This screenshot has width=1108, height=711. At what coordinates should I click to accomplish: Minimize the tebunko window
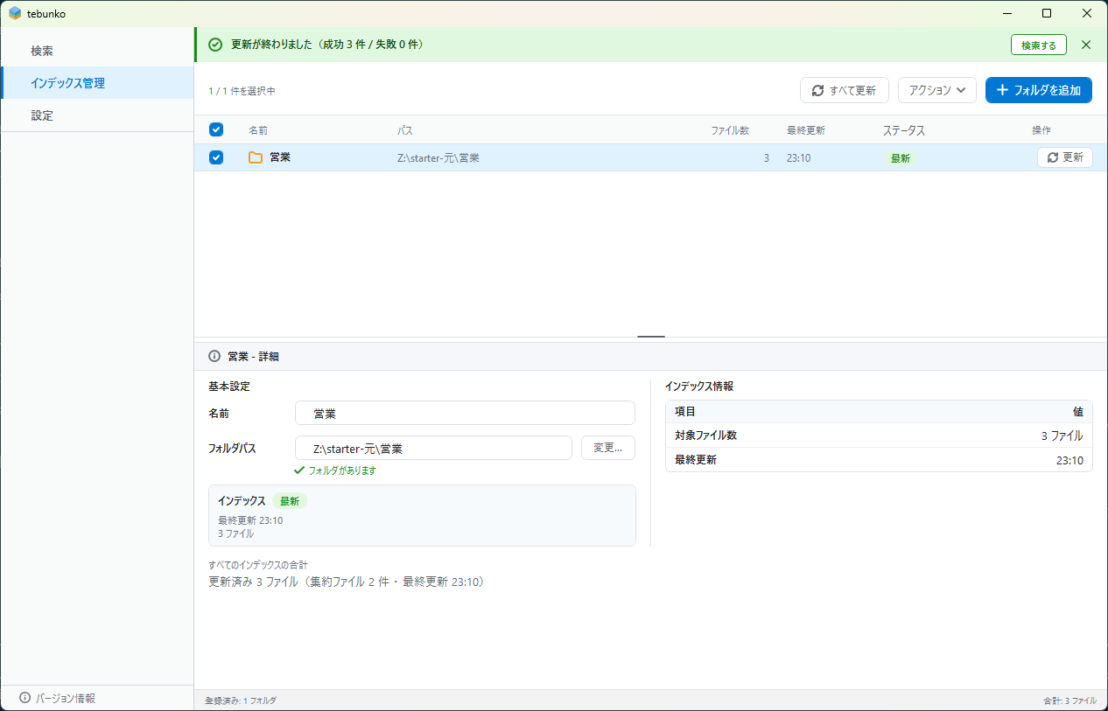pyautogui.click(x=1007, y=13)
